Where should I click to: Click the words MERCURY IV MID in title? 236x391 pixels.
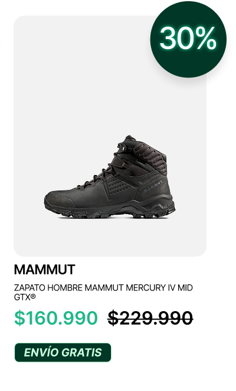pyautogui.click(x=159, y=287)
